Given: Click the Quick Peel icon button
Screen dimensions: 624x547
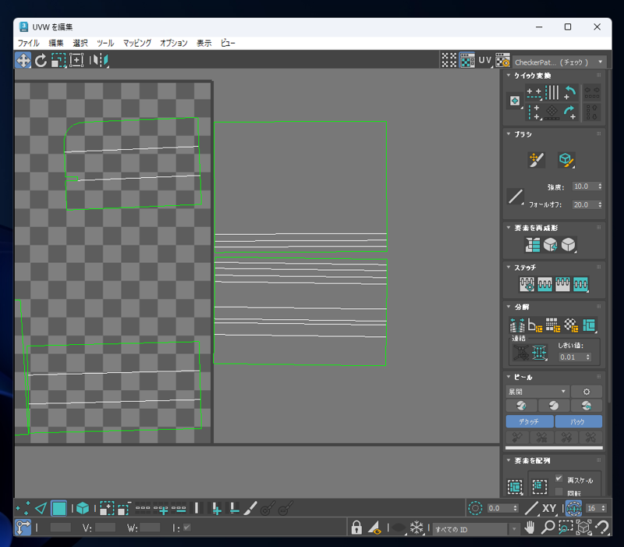Looking at the screenshot, I should (521, 406).
